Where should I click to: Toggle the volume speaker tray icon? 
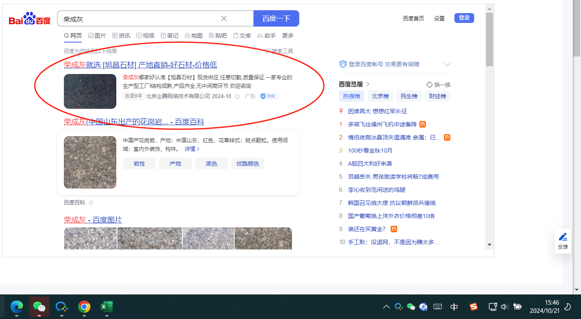point(504,307)
